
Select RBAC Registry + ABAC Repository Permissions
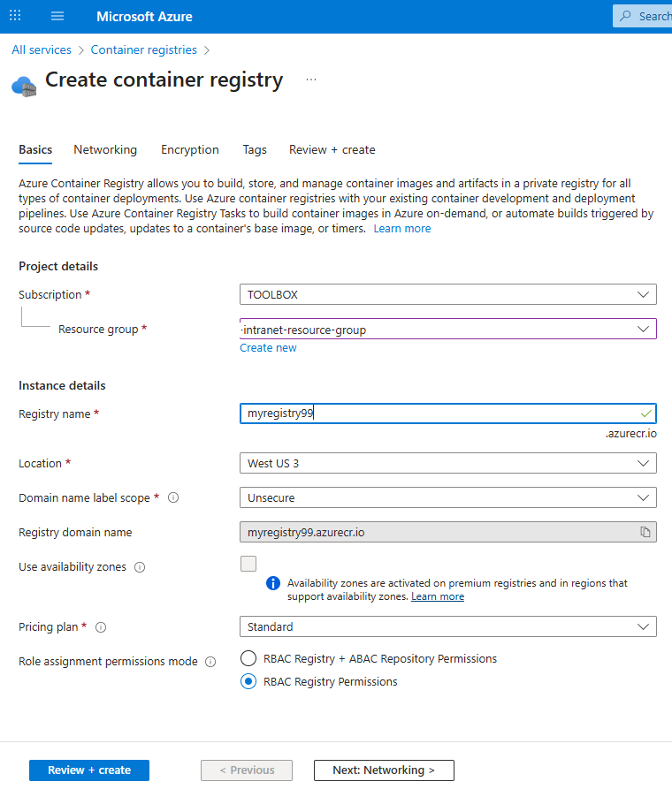[248, 658]
